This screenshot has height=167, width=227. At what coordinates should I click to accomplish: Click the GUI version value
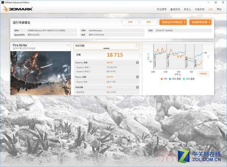click(x=96, y=35)
